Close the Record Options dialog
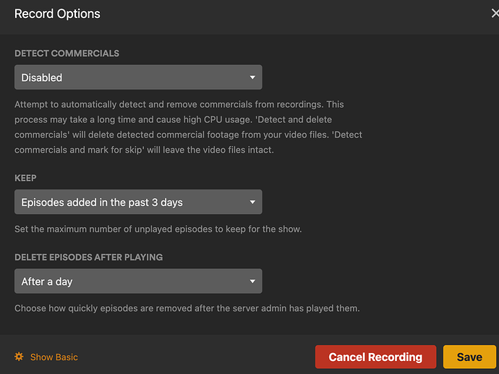Screen dimensions: 499x374 click(495, 14)
